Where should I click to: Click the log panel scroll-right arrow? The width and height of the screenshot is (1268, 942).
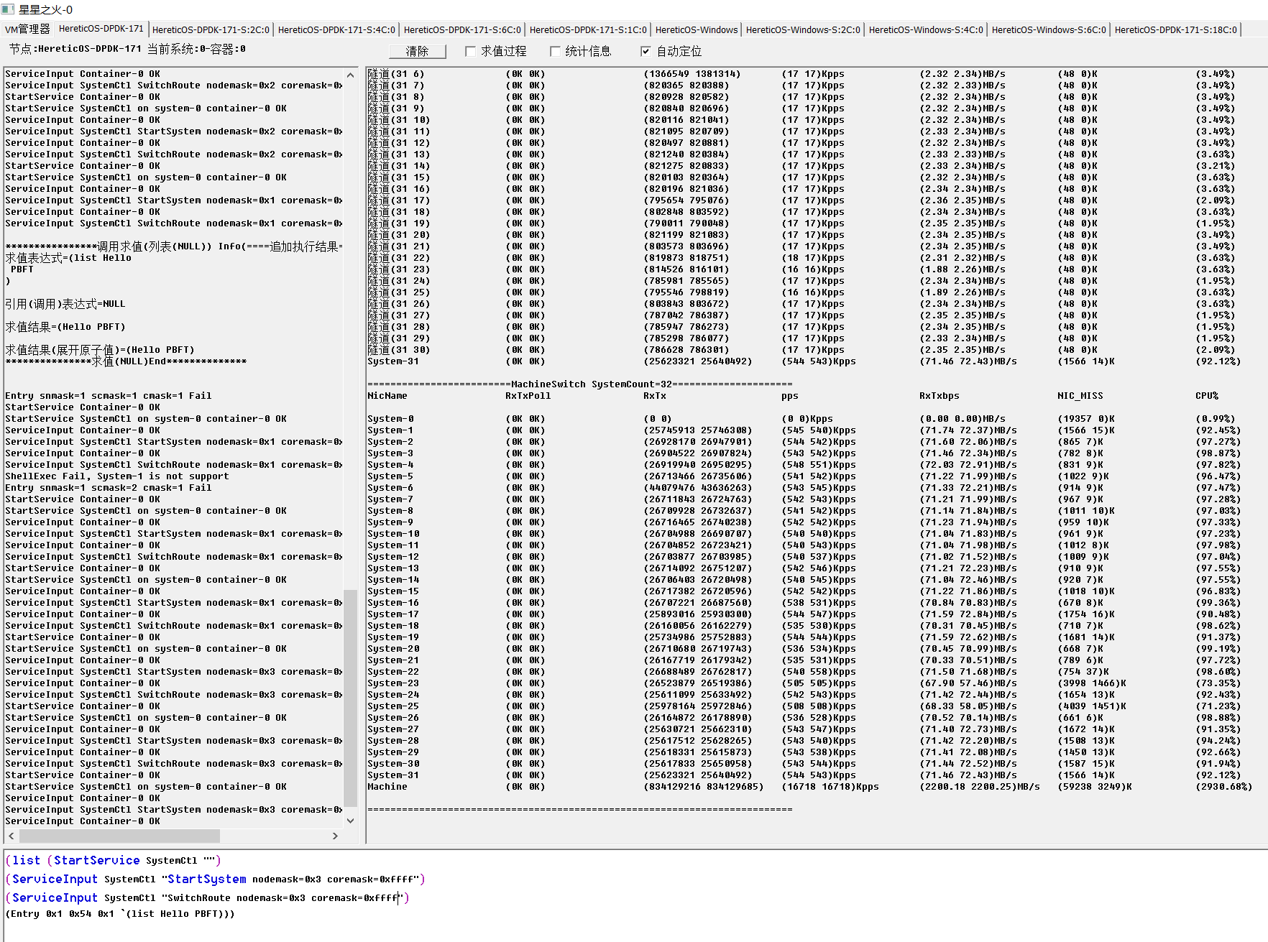[335, 836]
